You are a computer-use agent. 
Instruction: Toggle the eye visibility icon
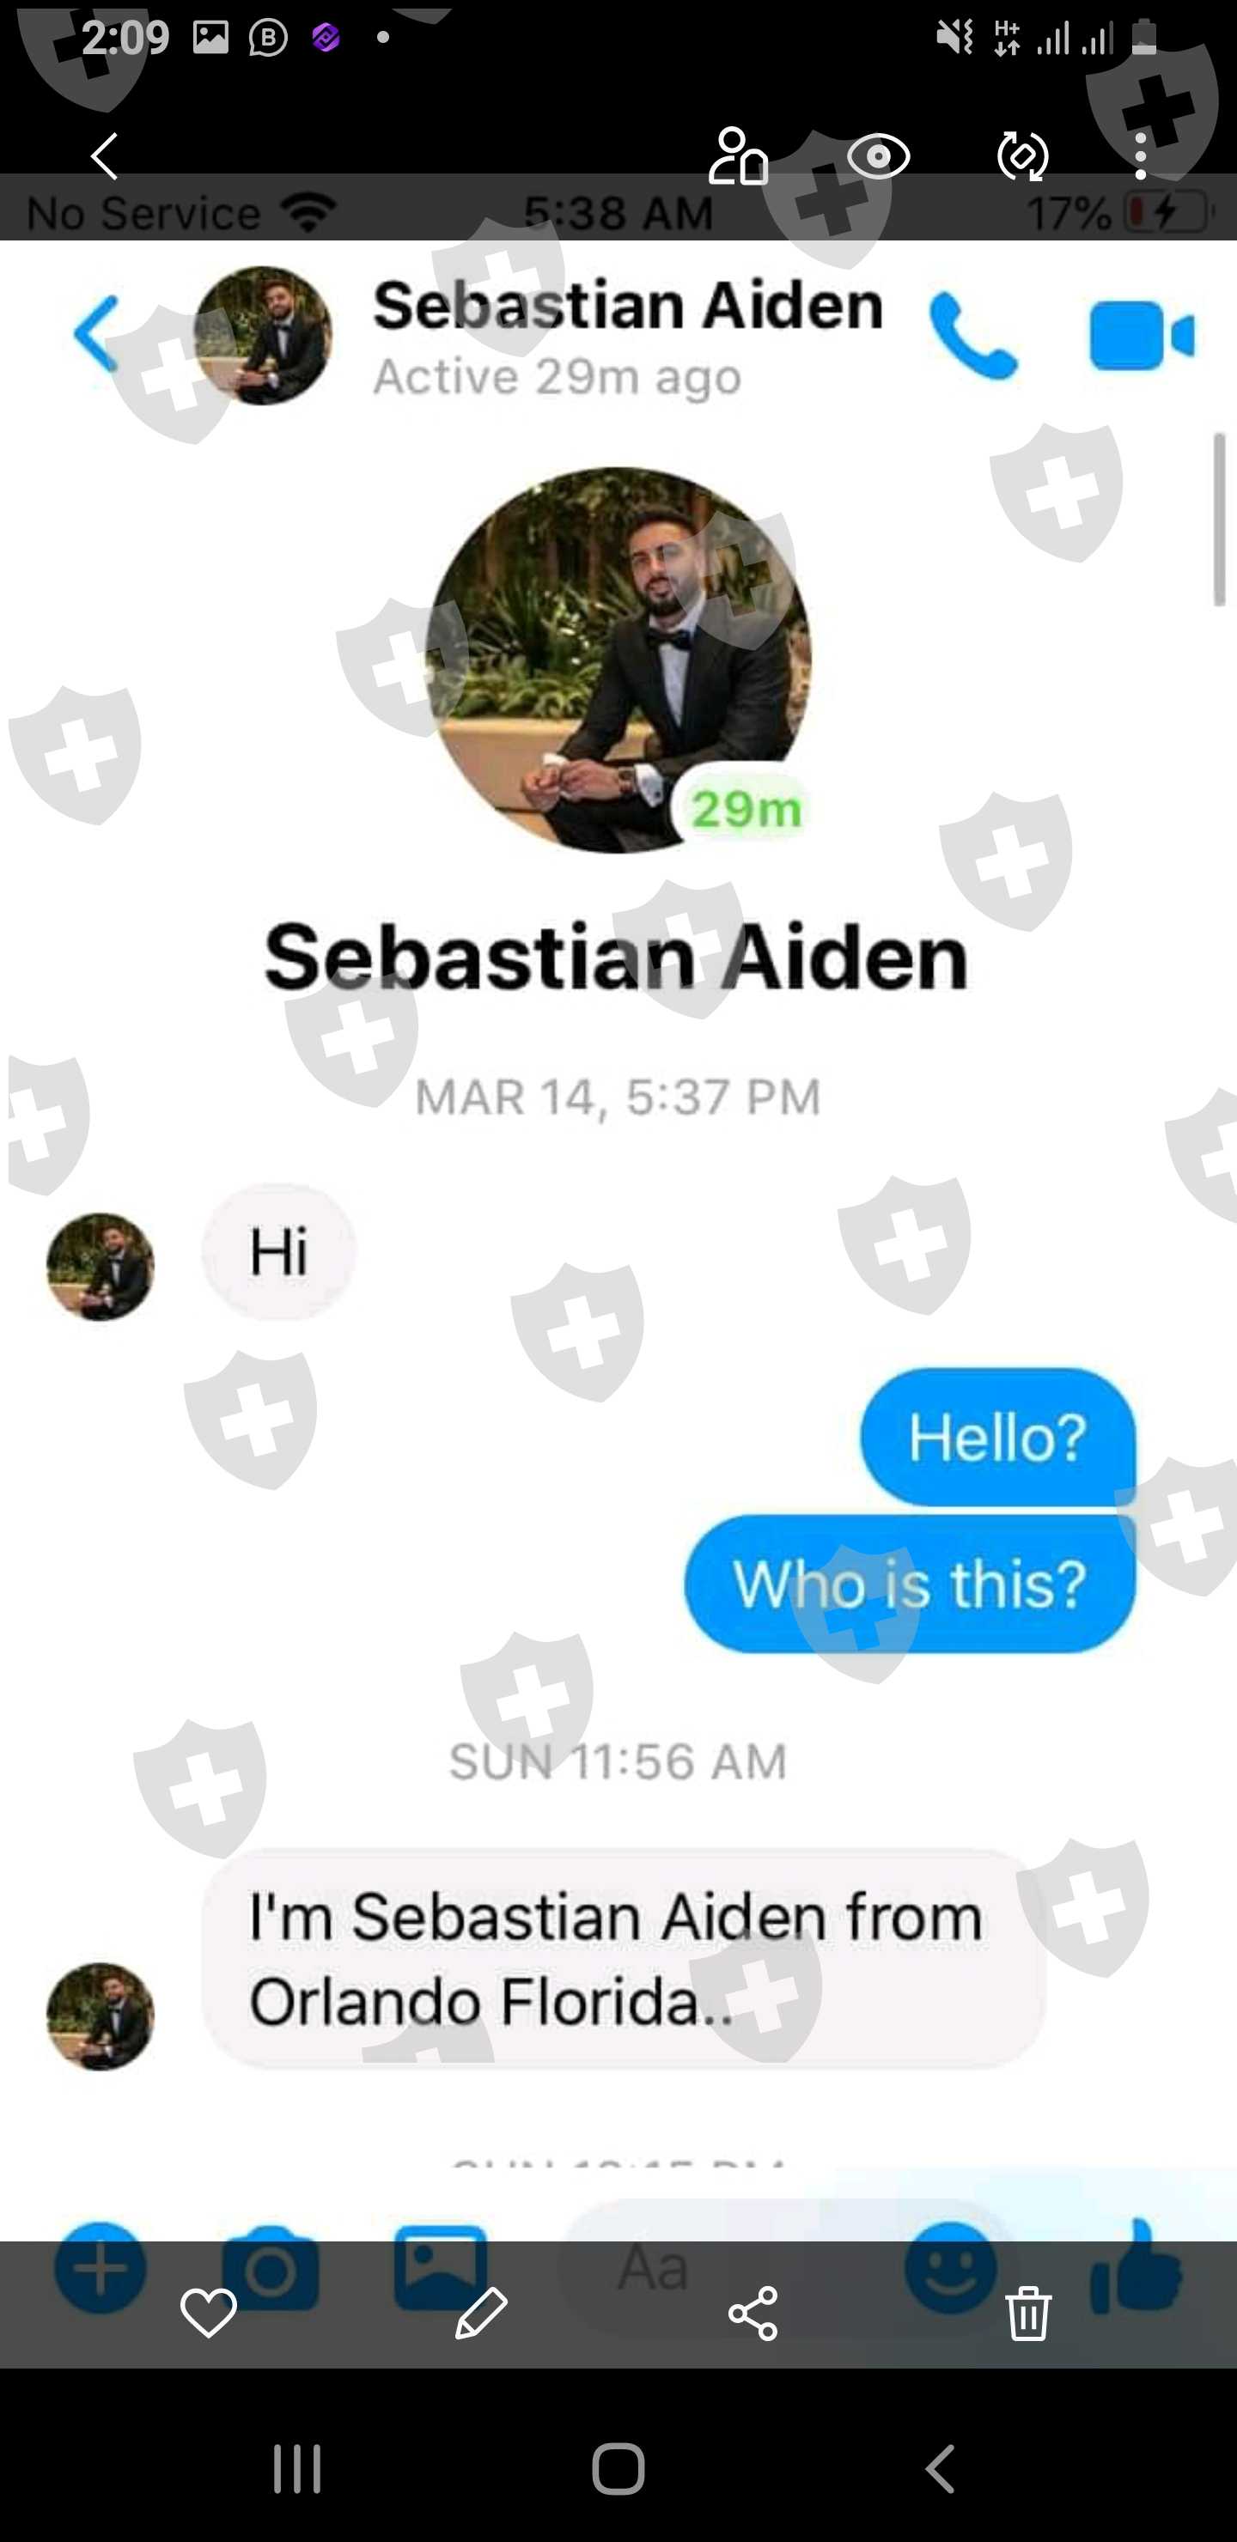[879, 156]
